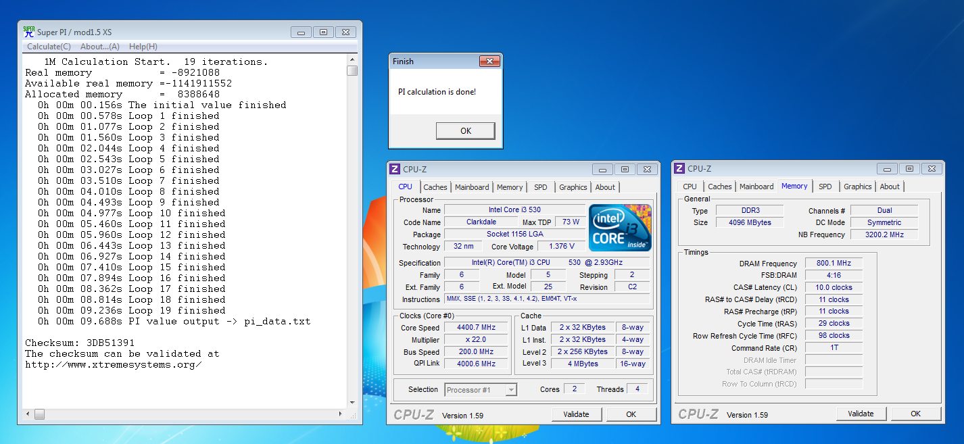Click OK in the Finish dialog
Screen dimensions: 964x444
[x=466, y=130]
